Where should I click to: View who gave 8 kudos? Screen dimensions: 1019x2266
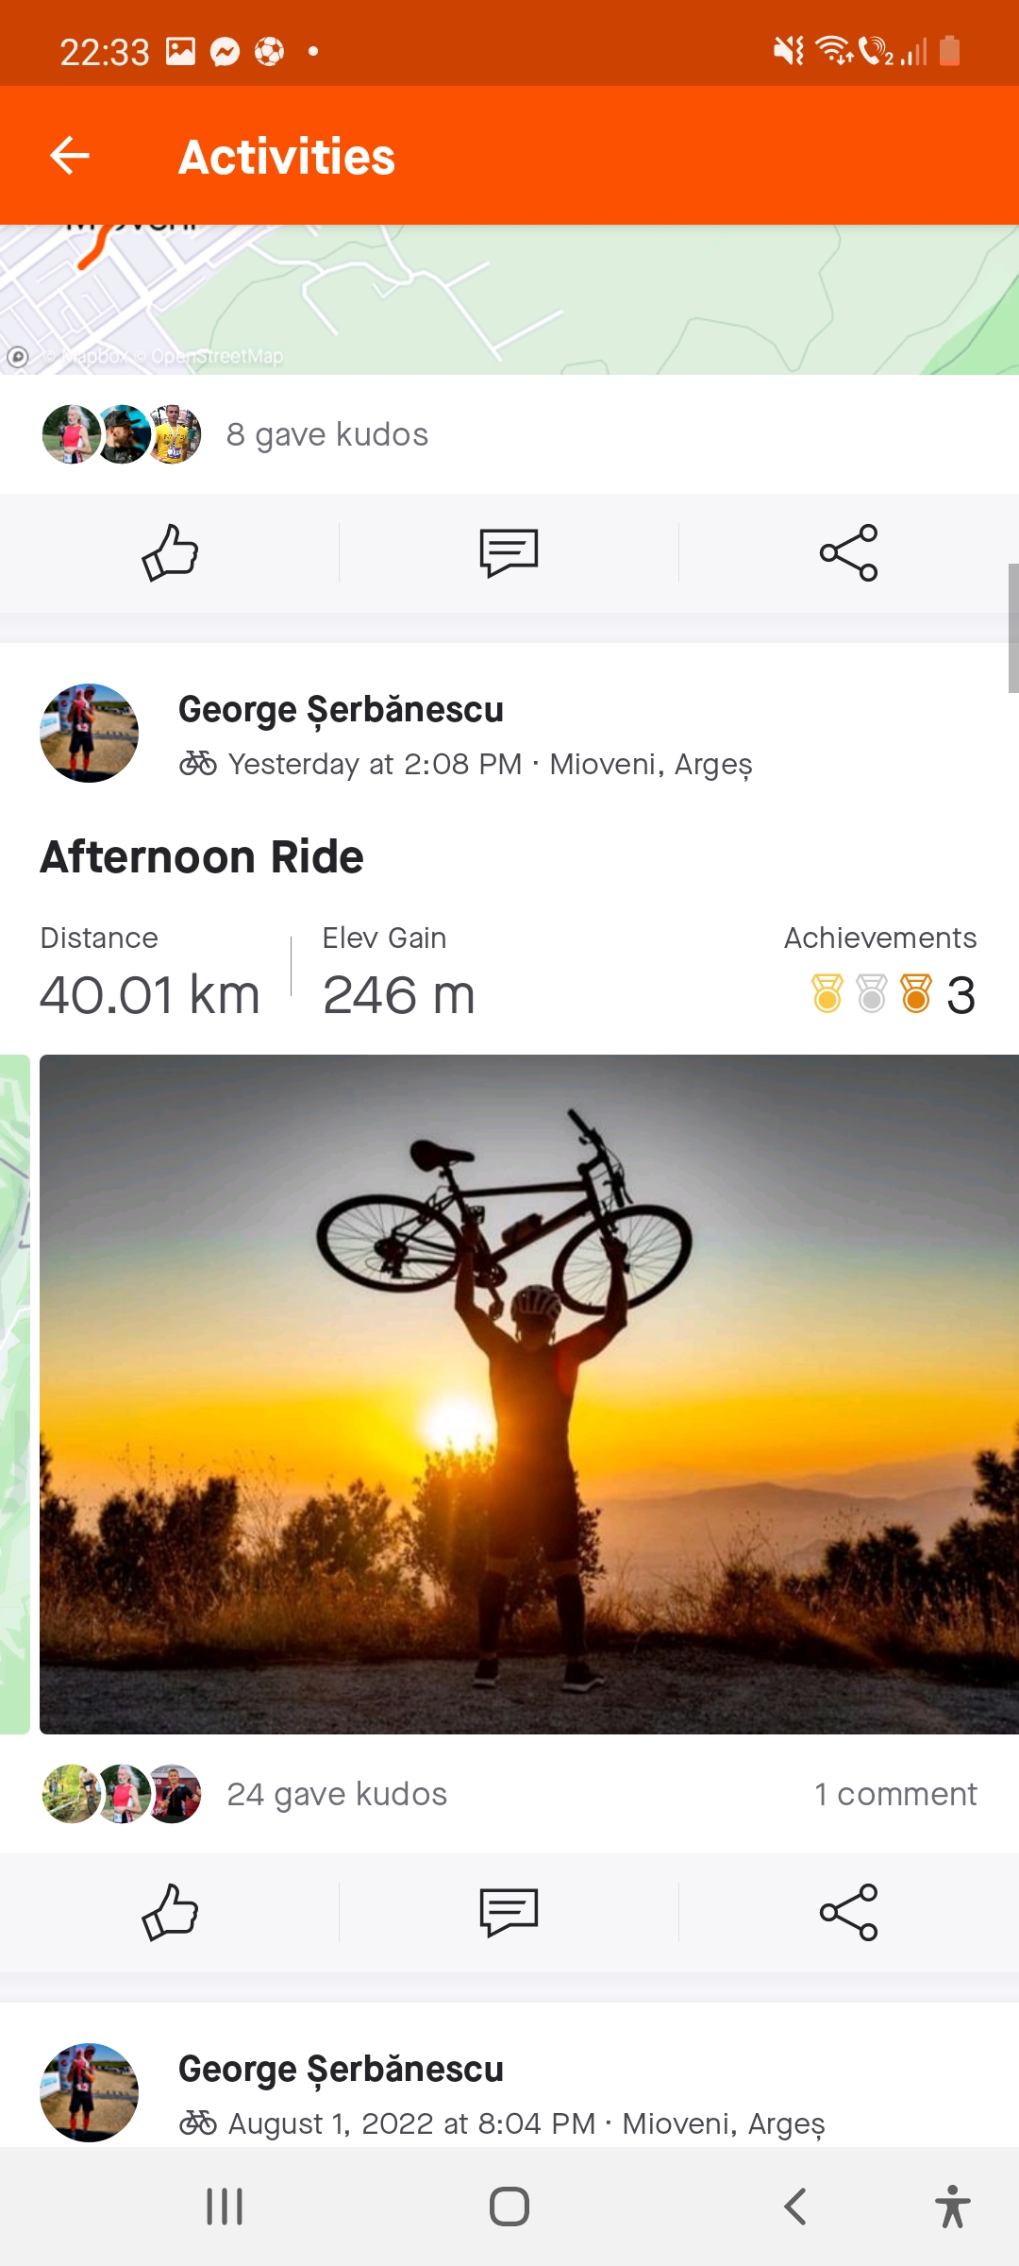pyautogui.click(x=327, y=434)
